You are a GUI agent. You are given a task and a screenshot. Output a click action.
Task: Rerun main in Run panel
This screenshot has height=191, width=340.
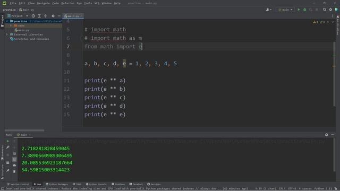click(x=7, y=141)
